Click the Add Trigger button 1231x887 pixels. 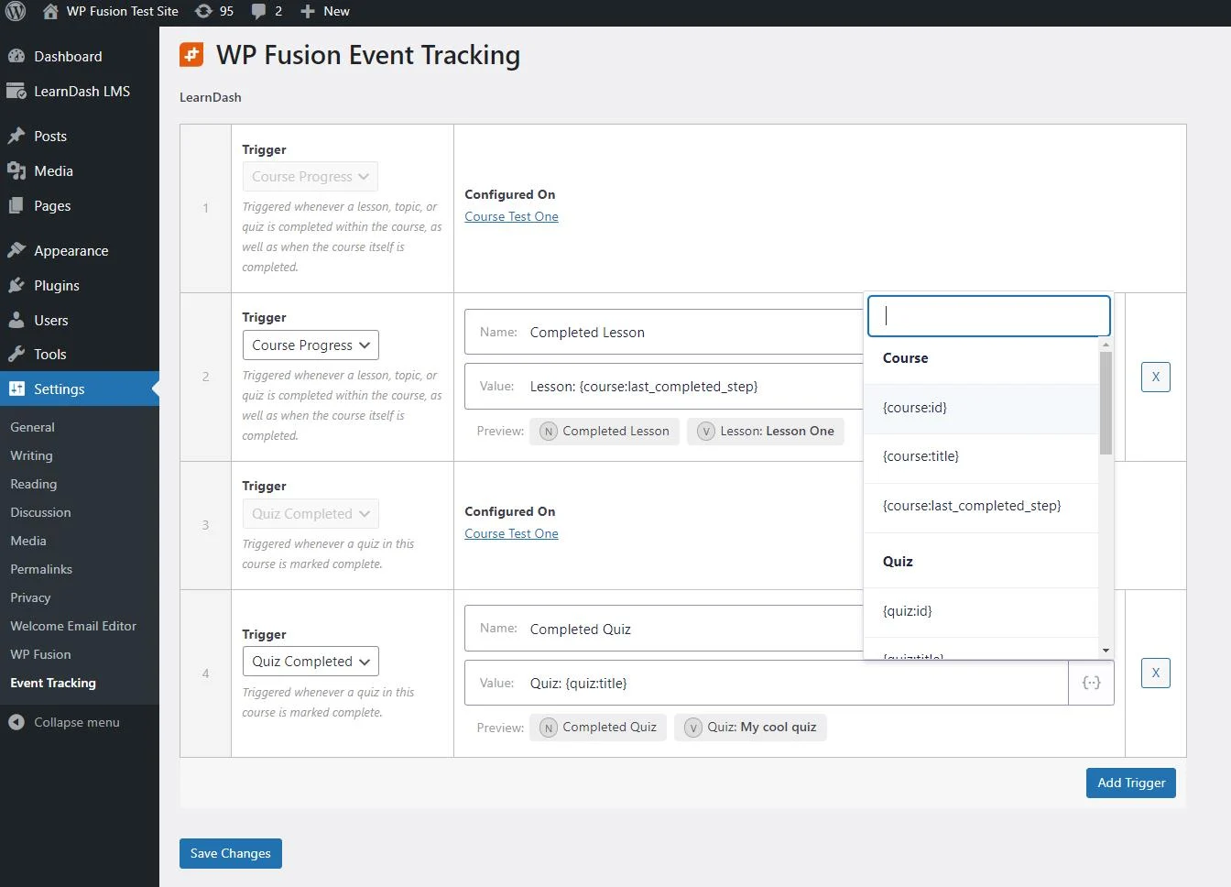tap(1131, 783)
